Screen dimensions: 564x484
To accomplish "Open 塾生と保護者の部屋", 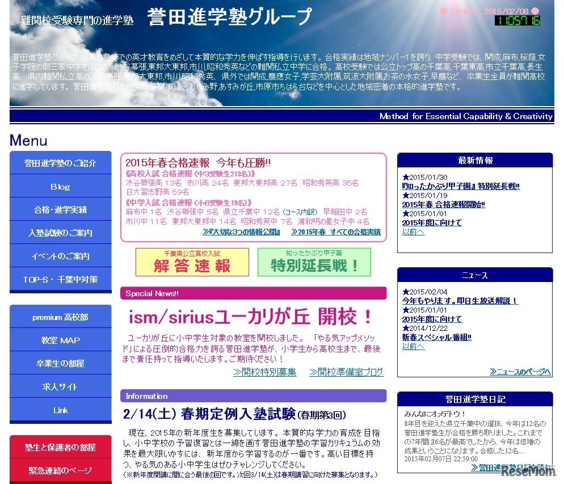I will click(60, 447).
